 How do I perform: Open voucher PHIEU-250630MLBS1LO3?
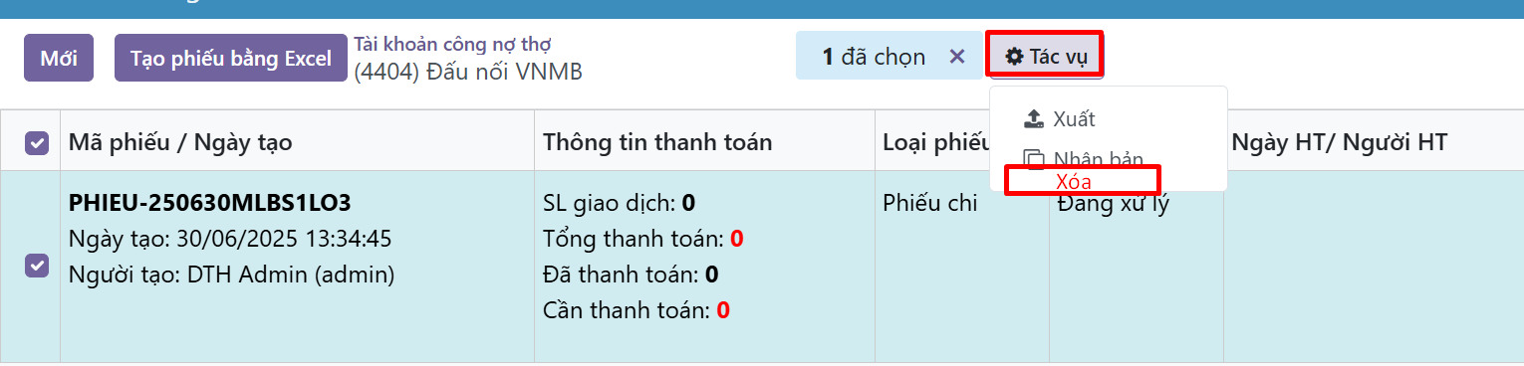(x=210, y=203)
